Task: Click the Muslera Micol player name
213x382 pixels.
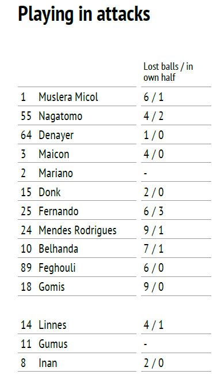Action: coord(69,97)
